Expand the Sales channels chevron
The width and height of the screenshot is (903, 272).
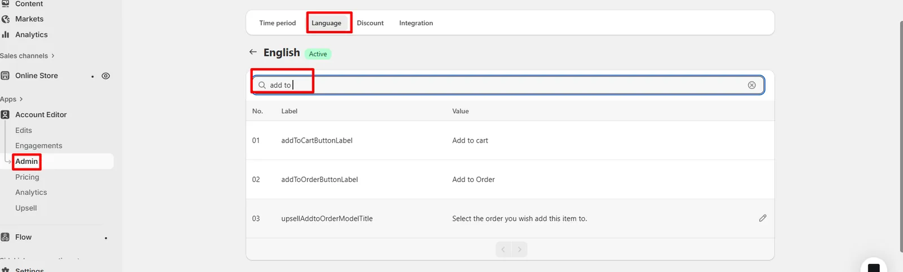53,56
